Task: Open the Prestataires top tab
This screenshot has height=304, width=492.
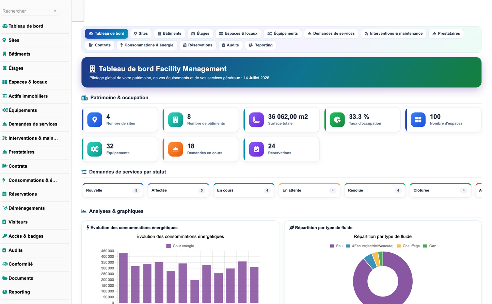Action: [x=446, y=34]
